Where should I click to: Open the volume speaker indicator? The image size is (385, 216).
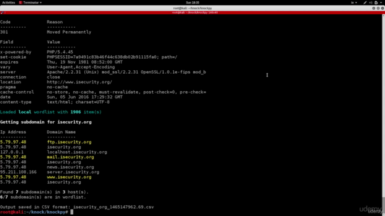coord(371,2)
